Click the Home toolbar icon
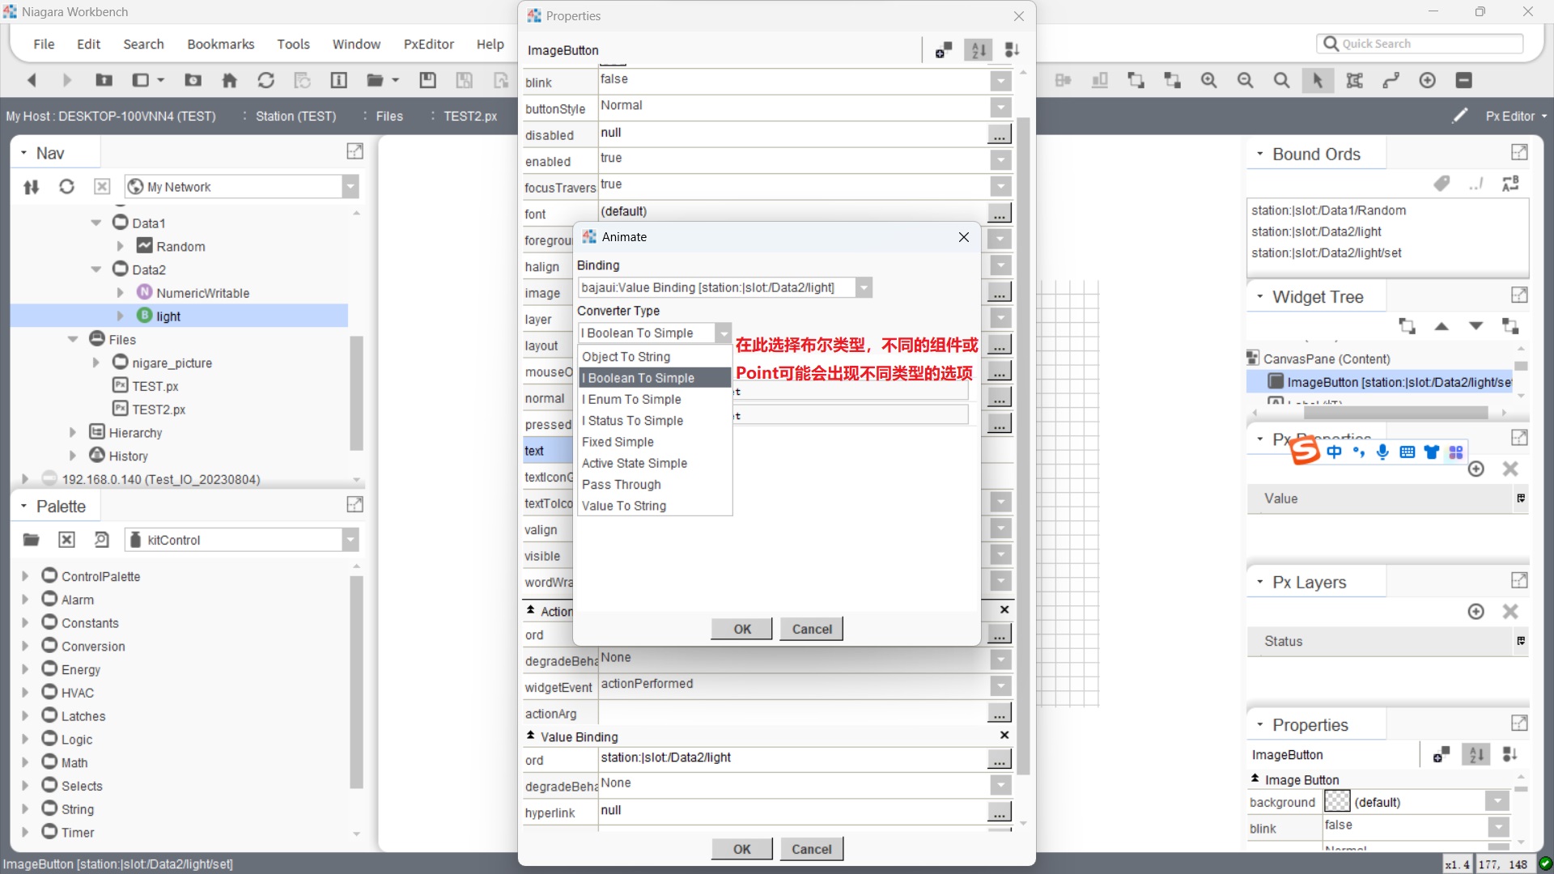The height and width of the screenshot is (874, 1554). click(x=230, y=80)
